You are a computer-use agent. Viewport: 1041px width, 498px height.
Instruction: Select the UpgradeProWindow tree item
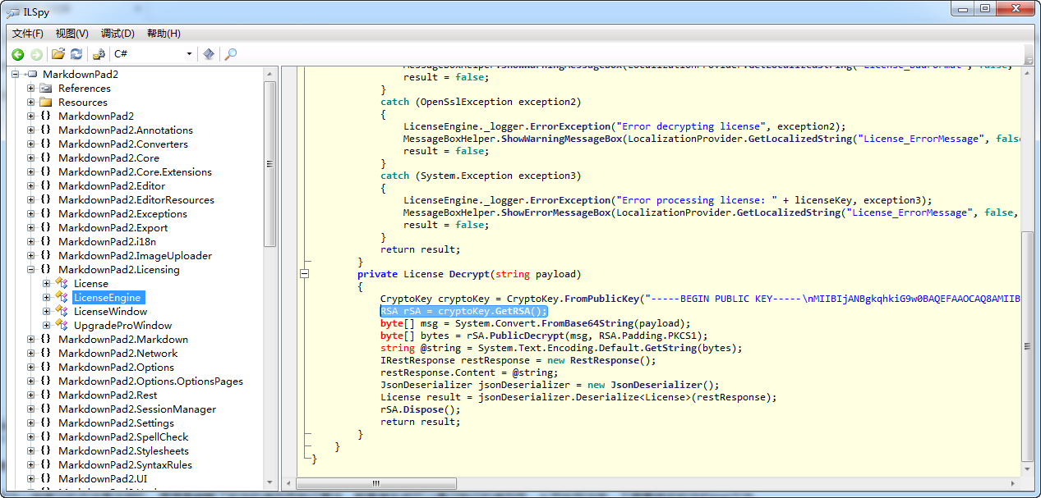[x=122, y=325]
